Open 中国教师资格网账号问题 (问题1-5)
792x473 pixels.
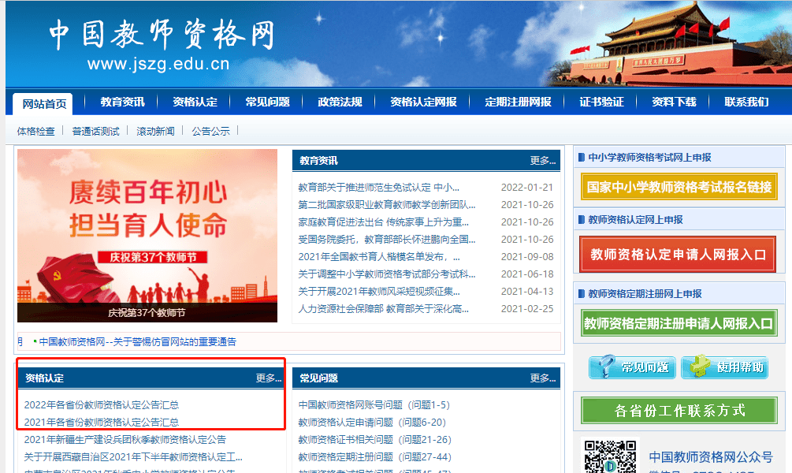click(x=374, y=404)
